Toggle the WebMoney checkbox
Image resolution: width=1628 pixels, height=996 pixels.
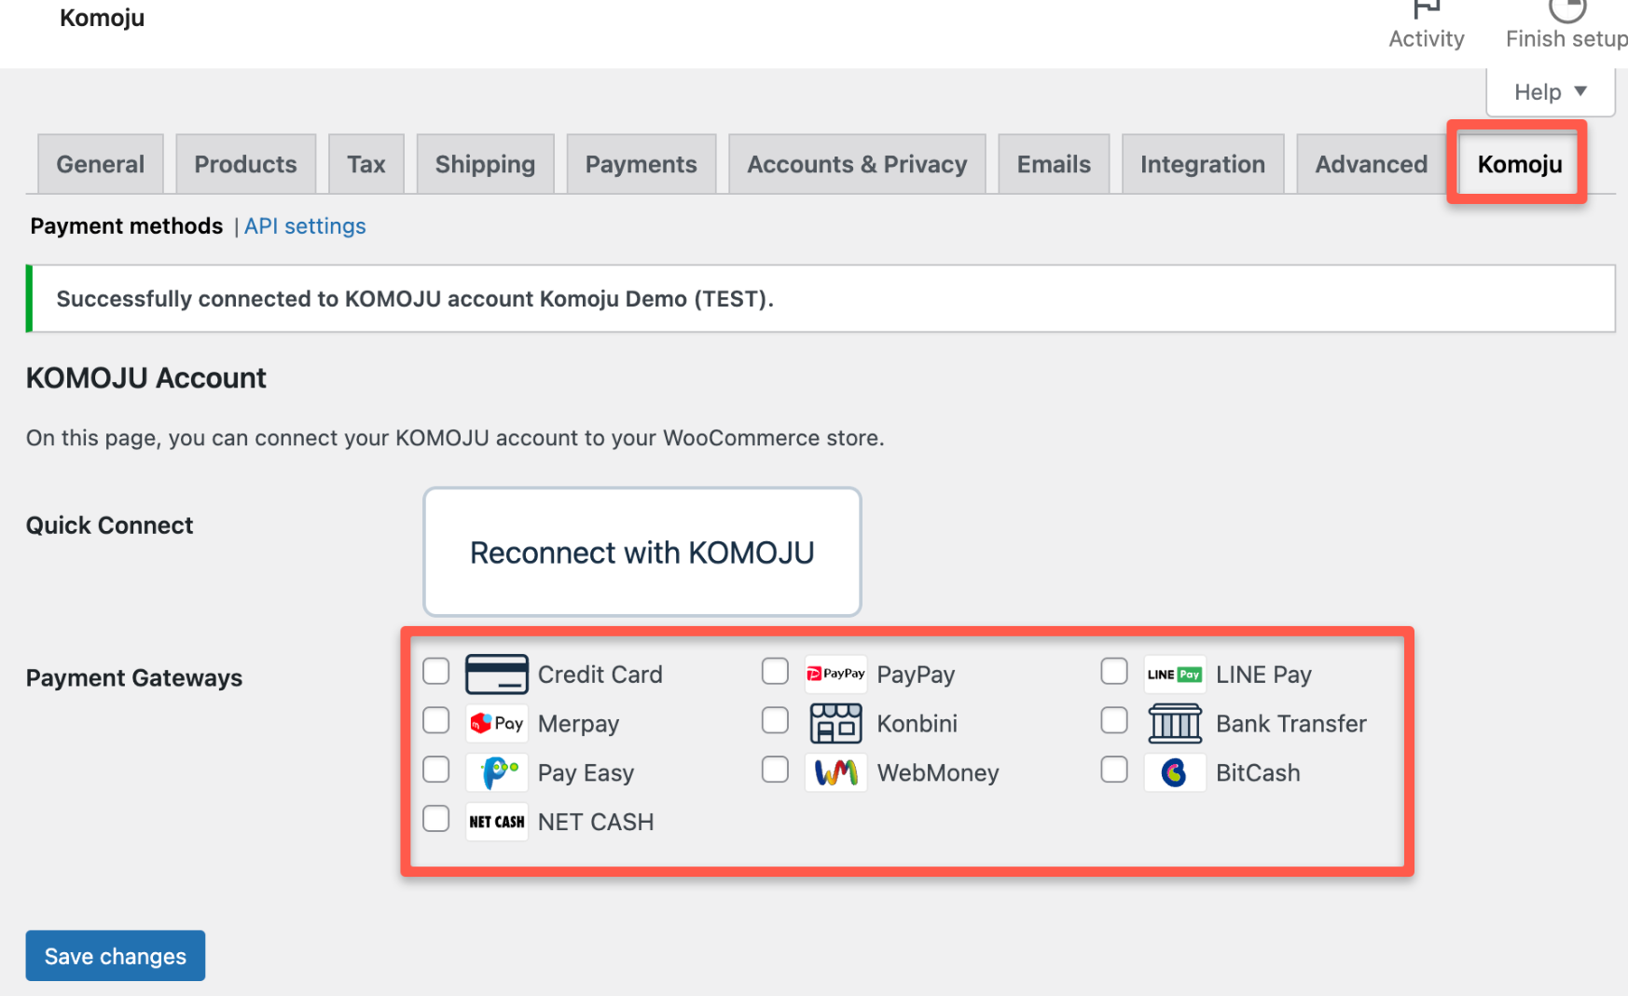[x=775, y=771]
